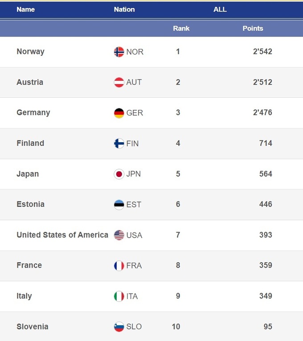Click the France flag icon
The width and height of the screenshot is (303, 341).
pyautogui.click(x=119, y=265)
